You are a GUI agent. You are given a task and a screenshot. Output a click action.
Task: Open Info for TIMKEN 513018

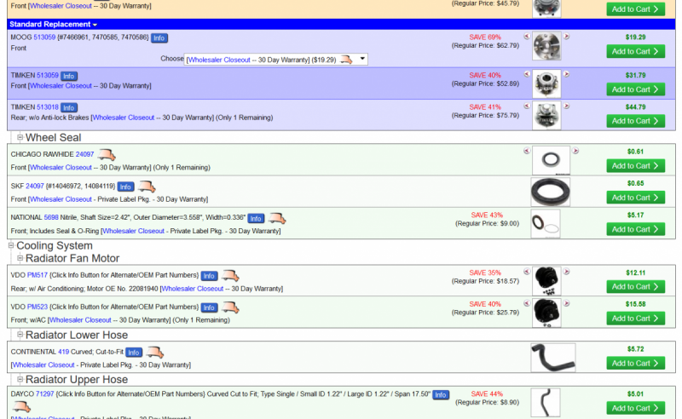[x=69, y=107]
